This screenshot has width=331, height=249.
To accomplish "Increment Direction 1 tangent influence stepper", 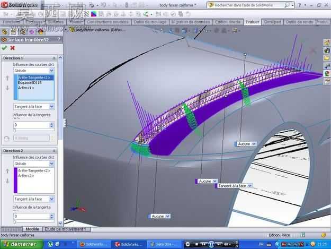I will click(x=52, y=124).
